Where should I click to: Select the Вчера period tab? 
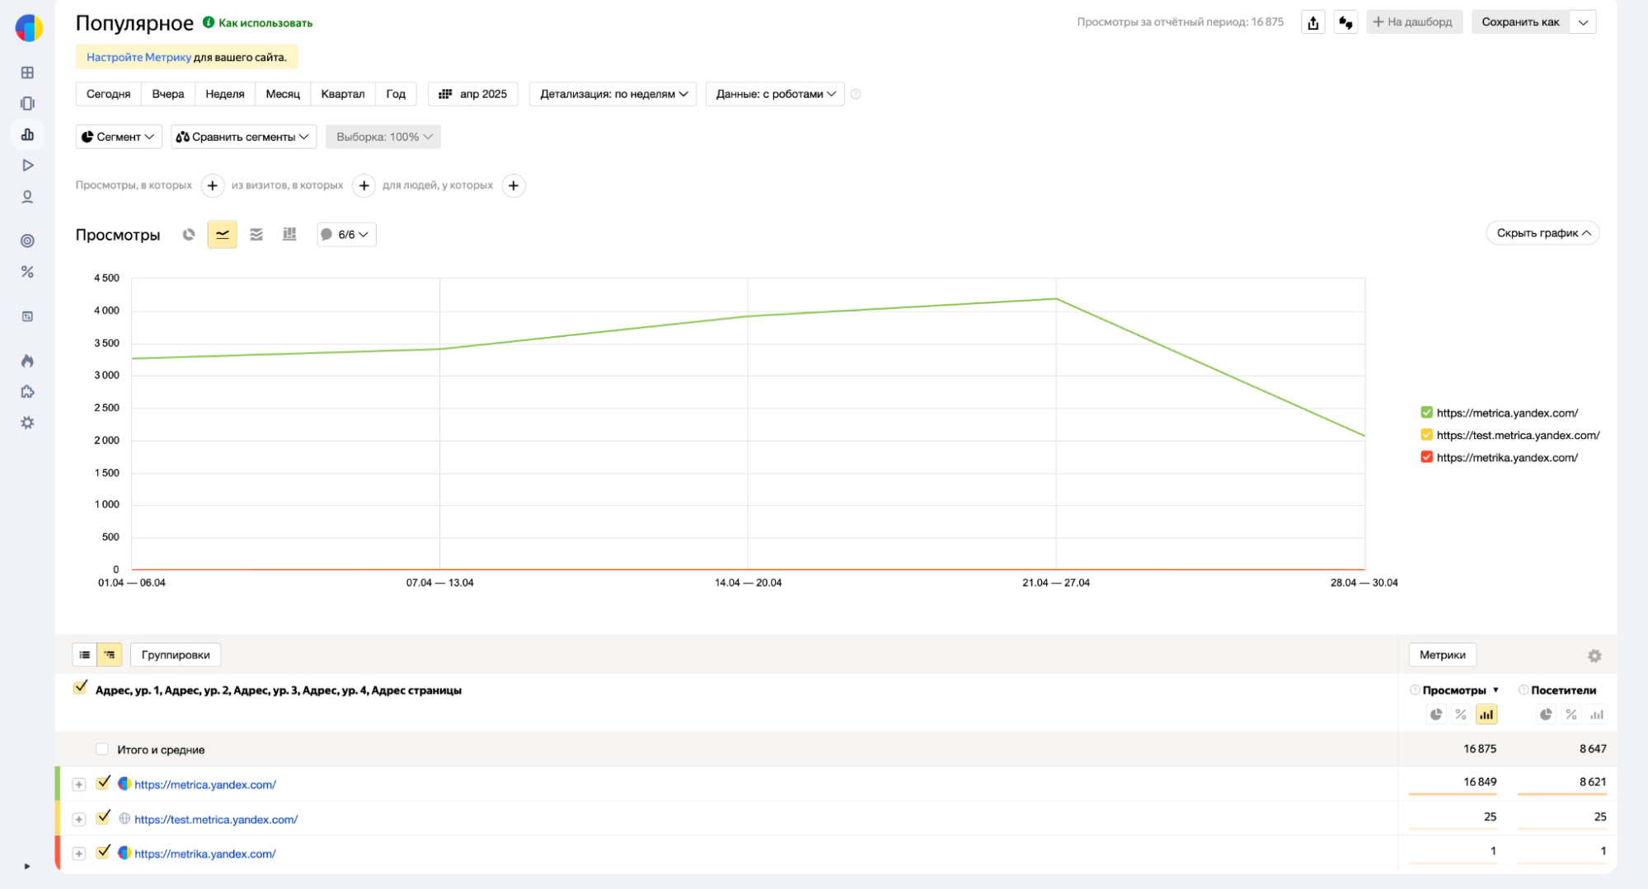coord(168,94)
